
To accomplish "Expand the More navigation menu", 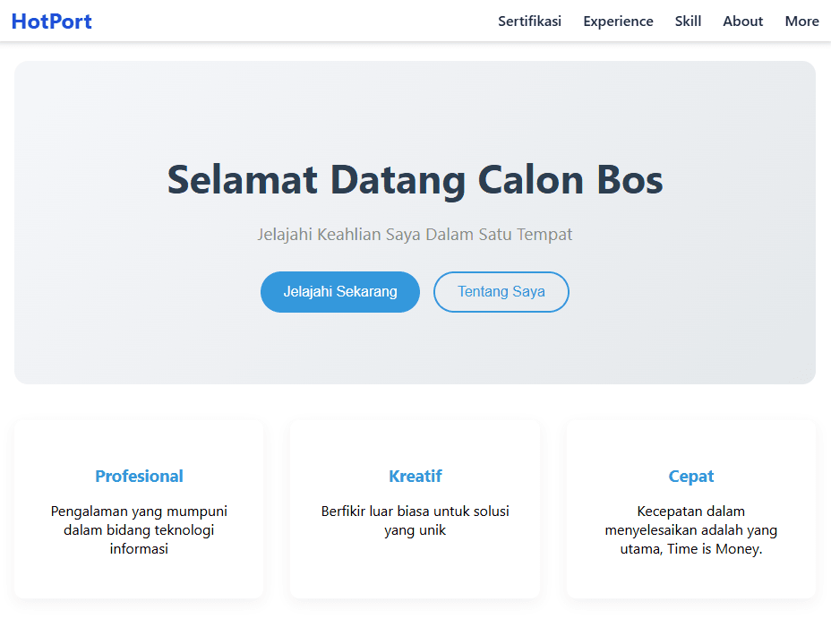I will tap(801, 21).
